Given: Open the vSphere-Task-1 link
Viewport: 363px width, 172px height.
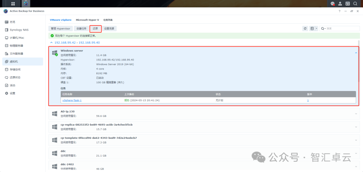Looking at the screenshot, I should 72,100.
